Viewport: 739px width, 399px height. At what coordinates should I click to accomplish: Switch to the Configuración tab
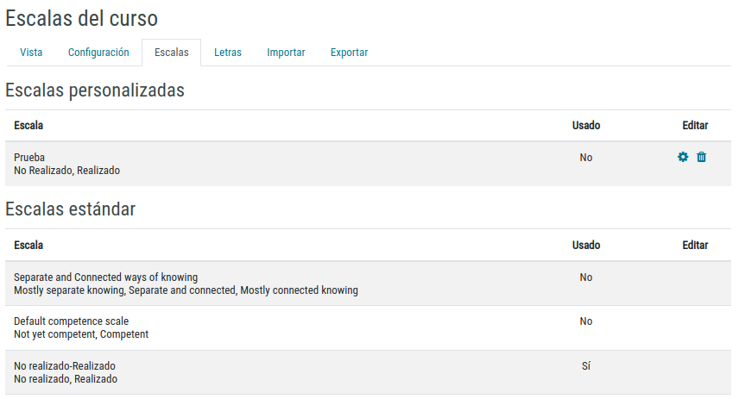98,53
